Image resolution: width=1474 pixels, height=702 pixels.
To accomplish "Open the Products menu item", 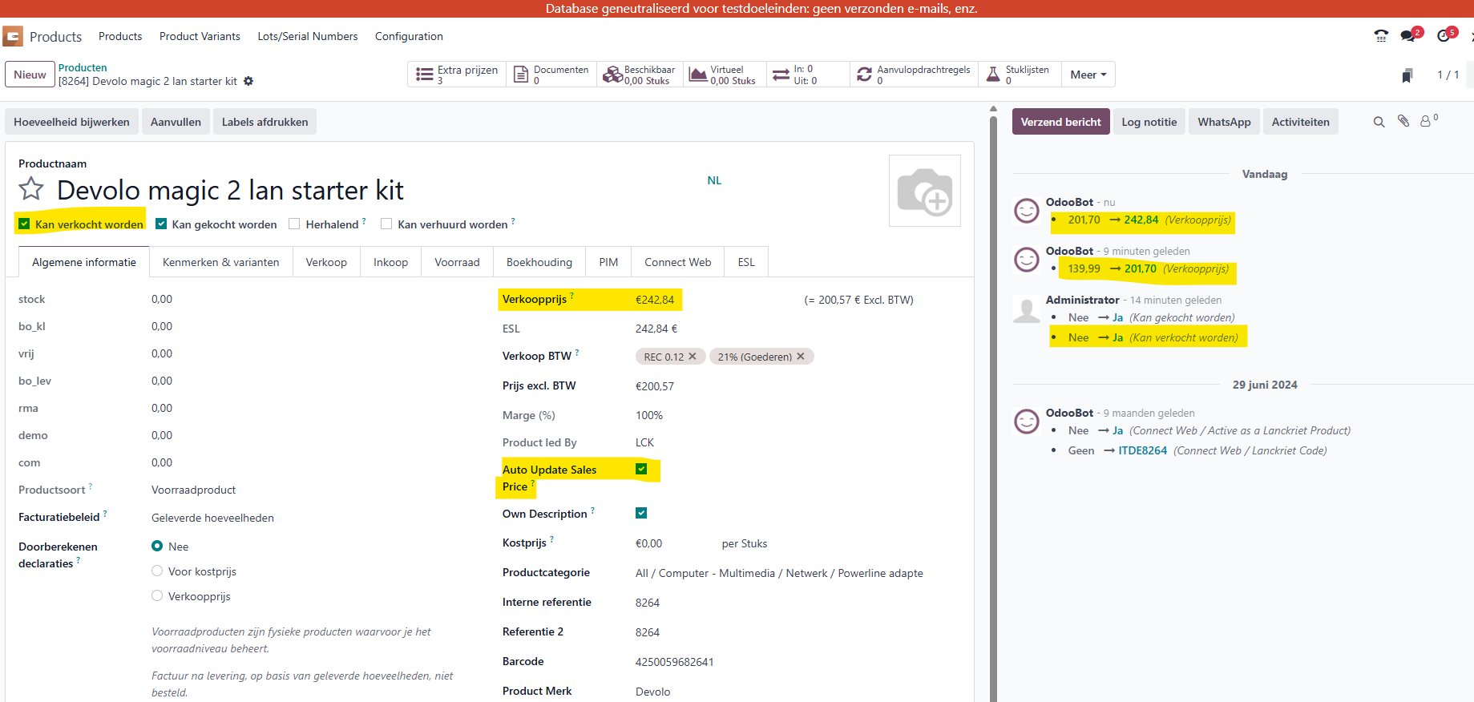I will pos(120,36).
